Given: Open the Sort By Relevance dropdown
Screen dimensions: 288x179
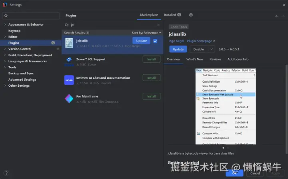Looking at the screenshot, I should click(x=146, y=33).
